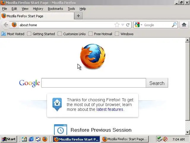Image resolution: width=190 pixels, height=143 pixels.
Task: Click the 7:04 AM taskbar clock
Action: point(178,139)
